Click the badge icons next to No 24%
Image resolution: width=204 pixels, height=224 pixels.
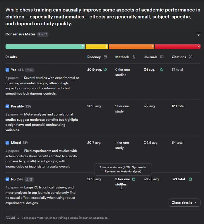[29, 179]
